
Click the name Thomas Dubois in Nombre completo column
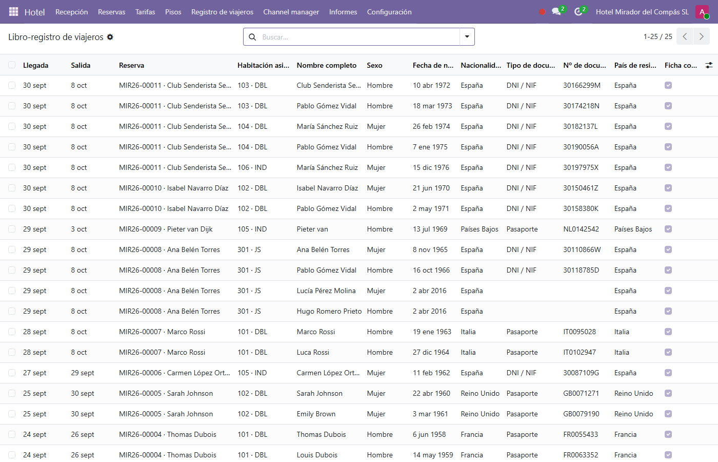[322, 434]
